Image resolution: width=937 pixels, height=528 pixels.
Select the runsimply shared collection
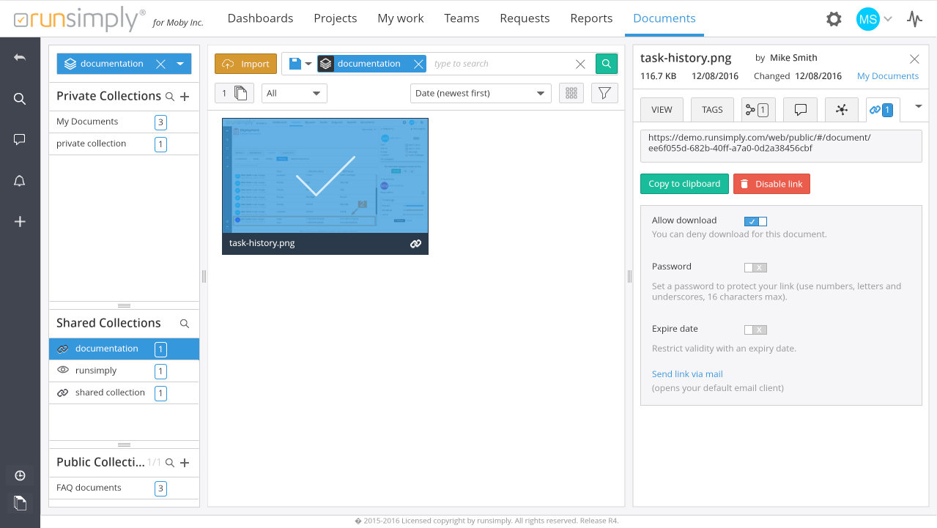click(96, 371)
